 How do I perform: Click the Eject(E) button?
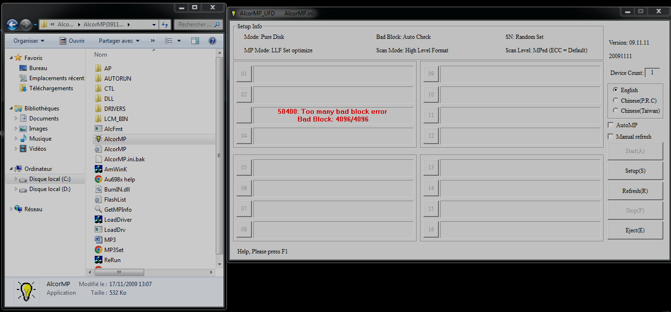[635, 230]
